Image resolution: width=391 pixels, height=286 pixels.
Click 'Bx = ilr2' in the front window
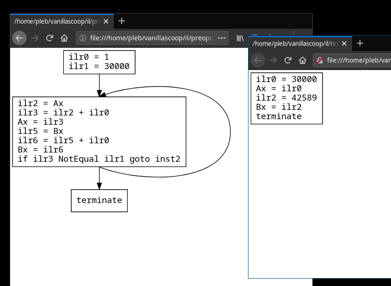[279, 107]
